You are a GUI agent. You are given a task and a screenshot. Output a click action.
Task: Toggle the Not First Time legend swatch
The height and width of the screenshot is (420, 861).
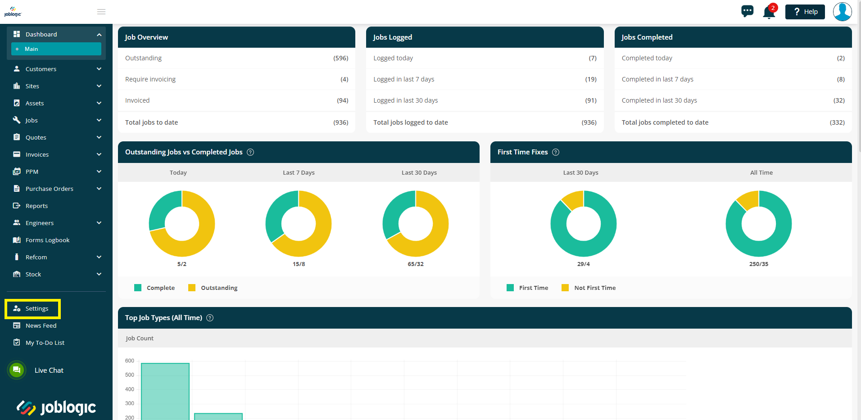point(565,288)
